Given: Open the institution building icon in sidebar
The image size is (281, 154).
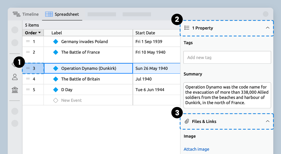Looking at the screenshot, I should click(x=15, y=90).
